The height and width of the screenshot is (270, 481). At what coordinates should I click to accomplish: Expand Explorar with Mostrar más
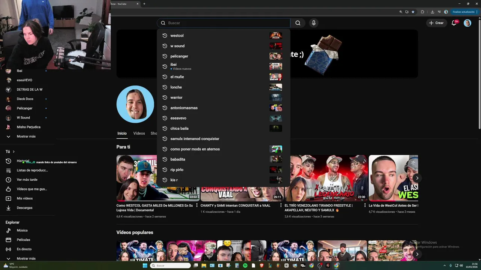click(27, 258)
